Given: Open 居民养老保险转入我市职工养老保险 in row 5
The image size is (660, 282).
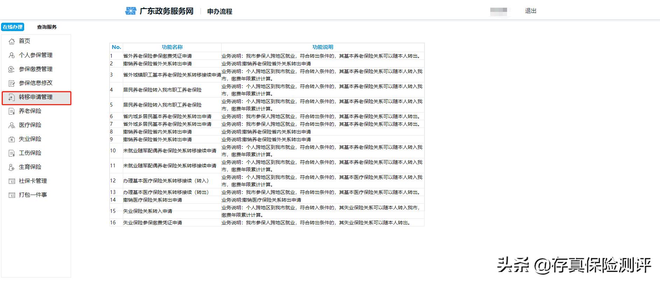Looking at the screenshot, I should [x=162, y=105].
